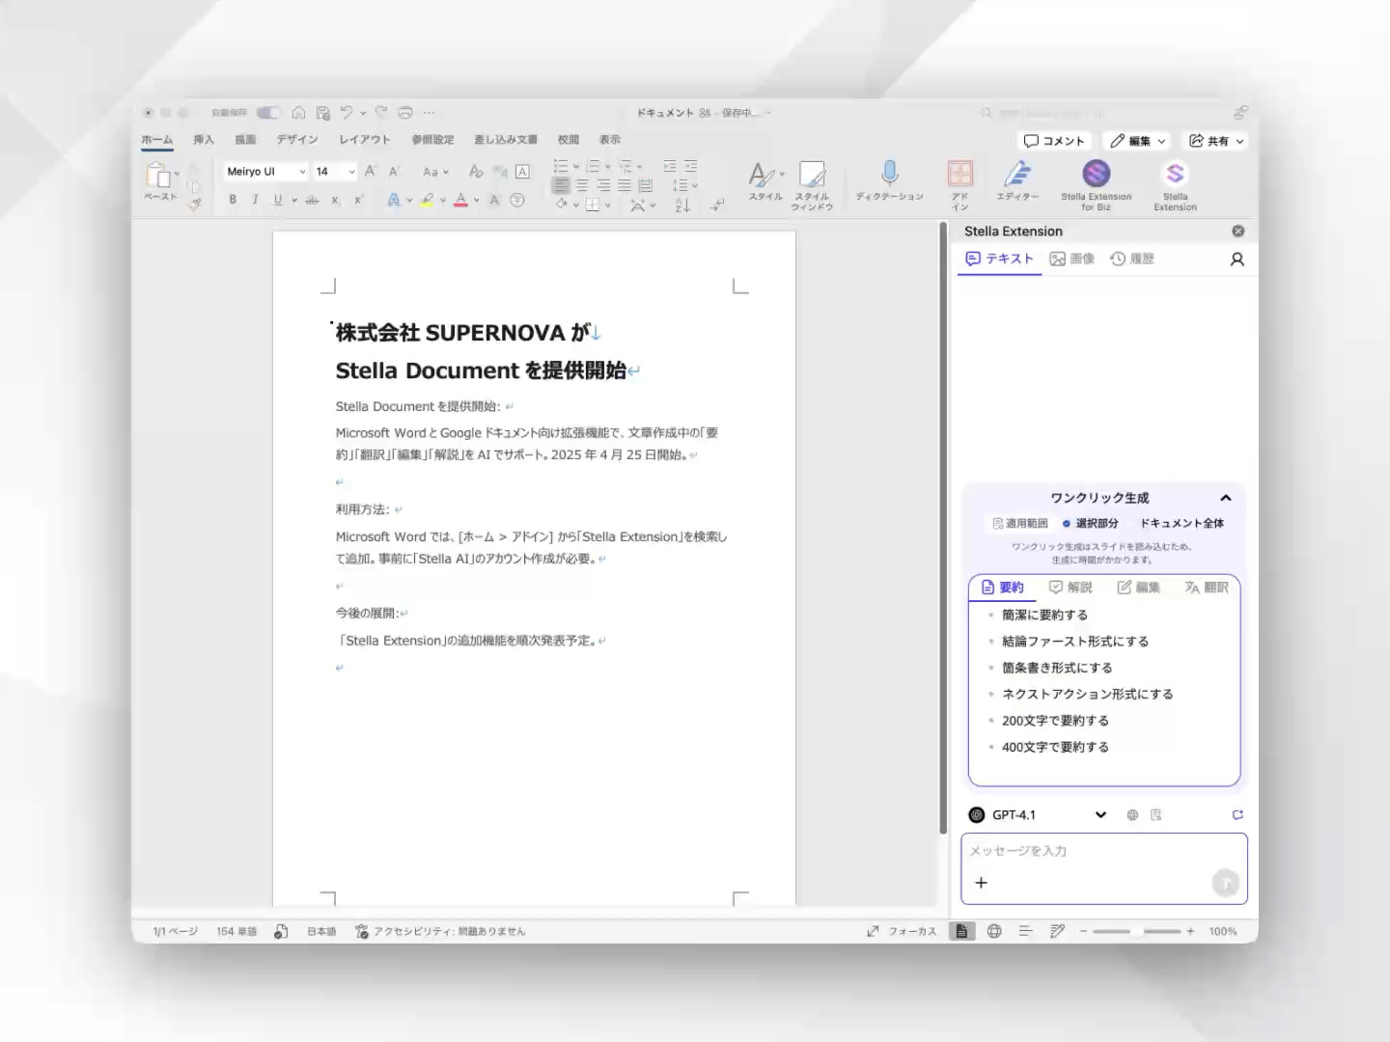Image resolution: width=1390 pixels, height=1042 pixels.
Task: Open the underline style dropdown arrow
Action: pos(294,201)
